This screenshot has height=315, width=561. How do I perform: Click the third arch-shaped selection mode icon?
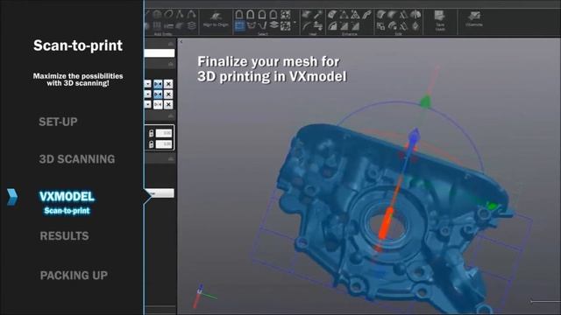coord(262,15)
